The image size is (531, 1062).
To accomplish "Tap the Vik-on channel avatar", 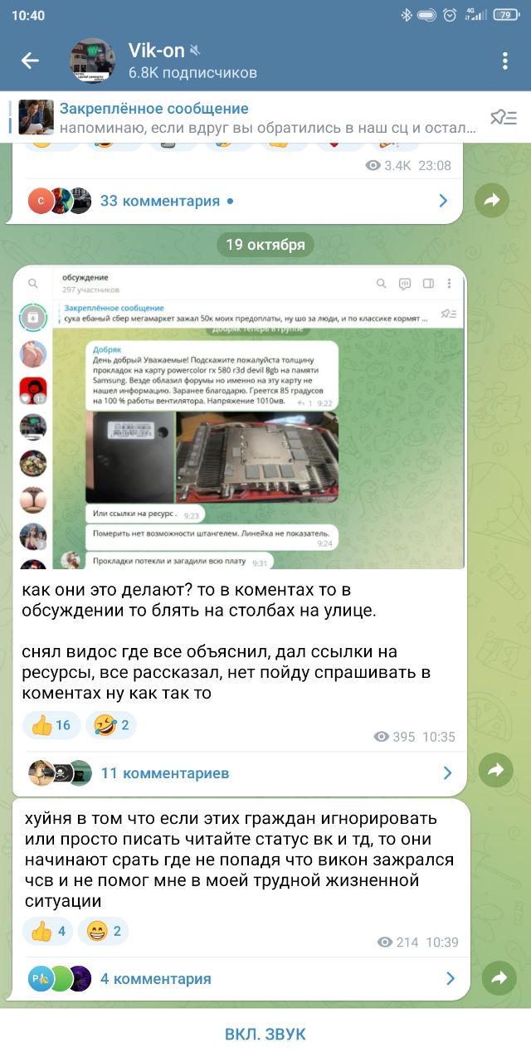I will pos(92,61).
